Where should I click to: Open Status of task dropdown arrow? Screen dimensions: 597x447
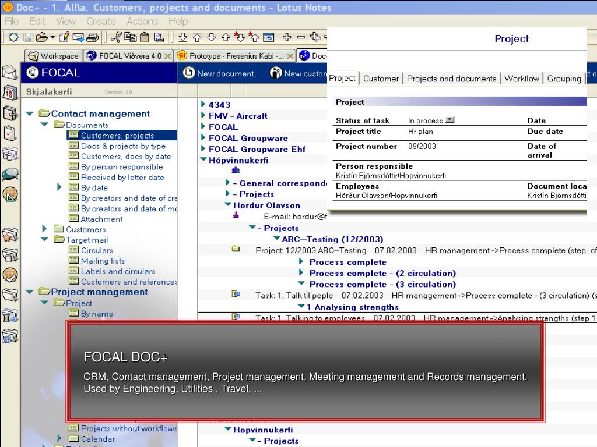point(449,120)
